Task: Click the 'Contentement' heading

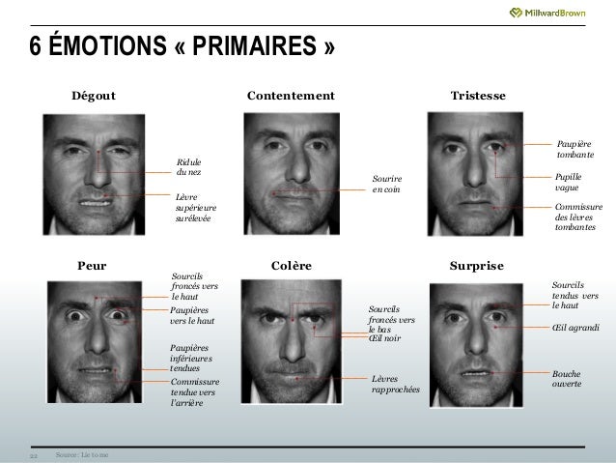Action: tap(291, 96)
